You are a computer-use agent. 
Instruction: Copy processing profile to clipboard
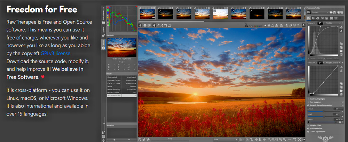coord(338,12)
